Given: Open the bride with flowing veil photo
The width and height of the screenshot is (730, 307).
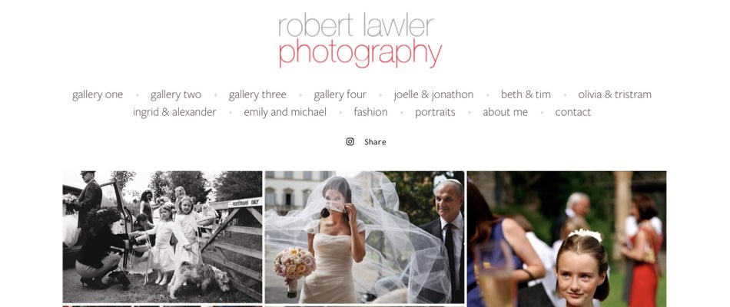Looking at the screenshot, I should [x=364, y=236].
